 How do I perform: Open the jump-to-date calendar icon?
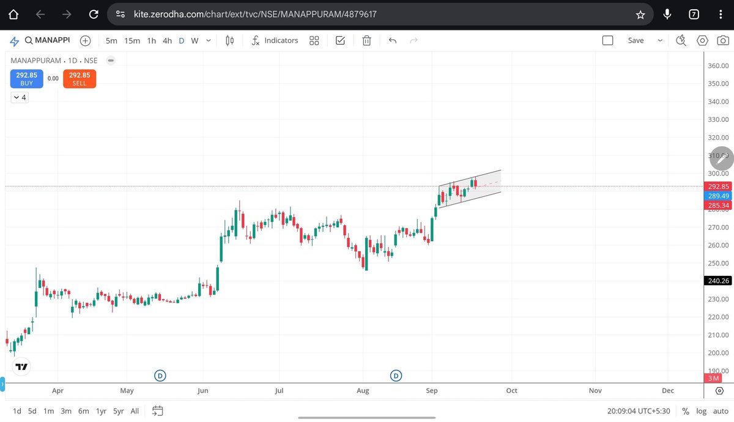click(157, 411)
